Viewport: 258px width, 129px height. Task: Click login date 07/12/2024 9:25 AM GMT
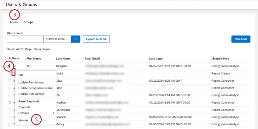(165, 81)
